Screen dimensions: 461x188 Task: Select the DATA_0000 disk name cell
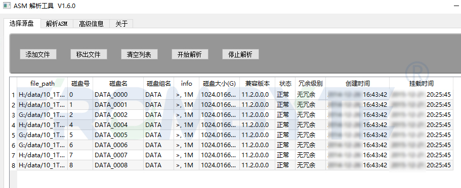point(118,95)
